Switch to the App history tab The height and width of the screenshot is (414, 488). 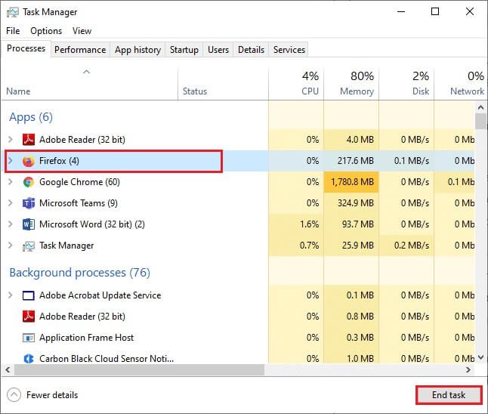click(x=137, y=50)
